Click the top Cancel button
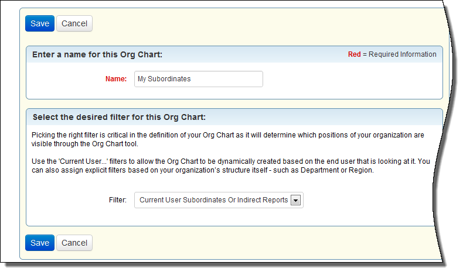The image size is (463, 272). (74, 23)
